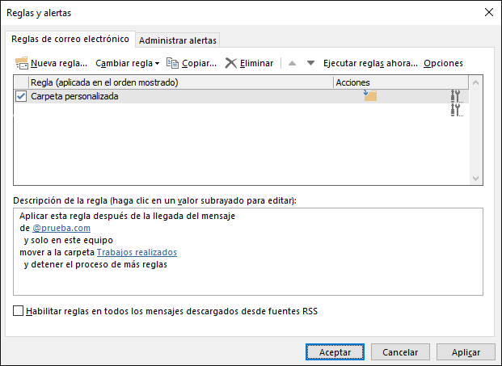The height and width of the screenshot is (366, 502).
Task: Click the Copiar documents icon
Action: 172,63
